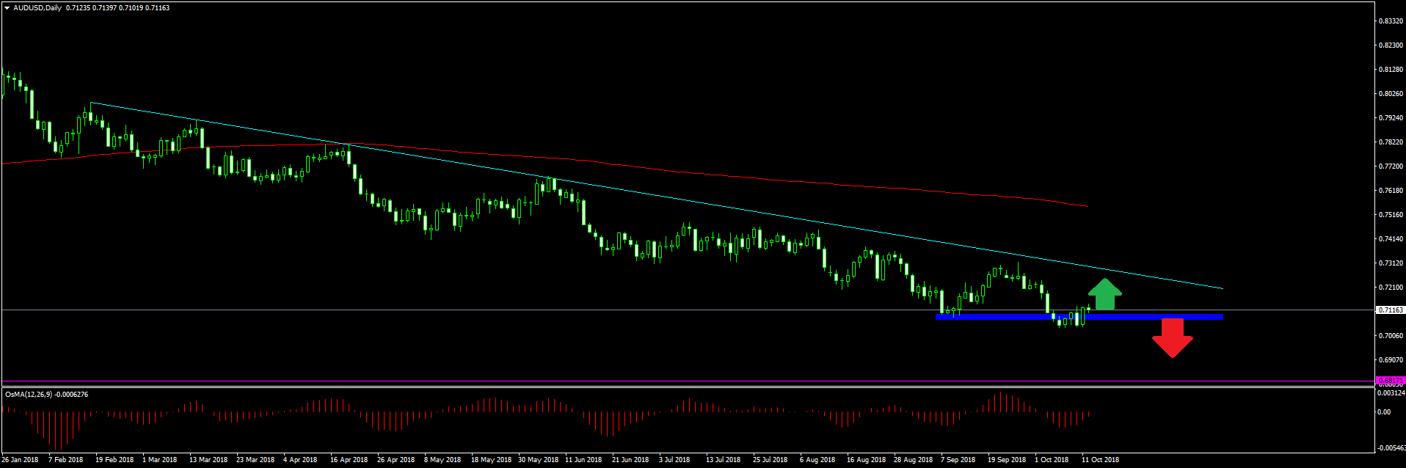Click the 26 Apr 2018 date label

[x=396, y=460]
